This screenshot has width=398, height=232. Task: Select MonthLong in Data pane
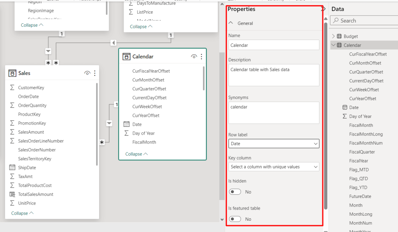click(361, 214)
